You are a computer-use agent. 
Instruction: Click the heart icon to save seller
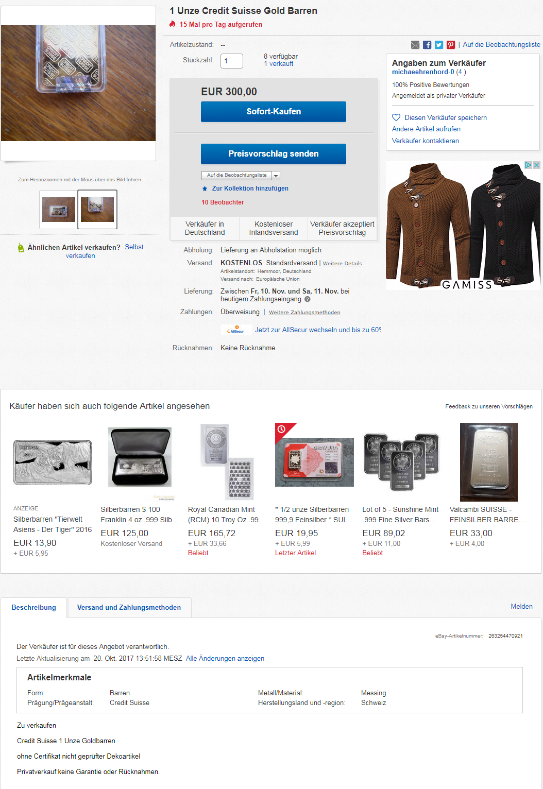[x=396, y=117]
